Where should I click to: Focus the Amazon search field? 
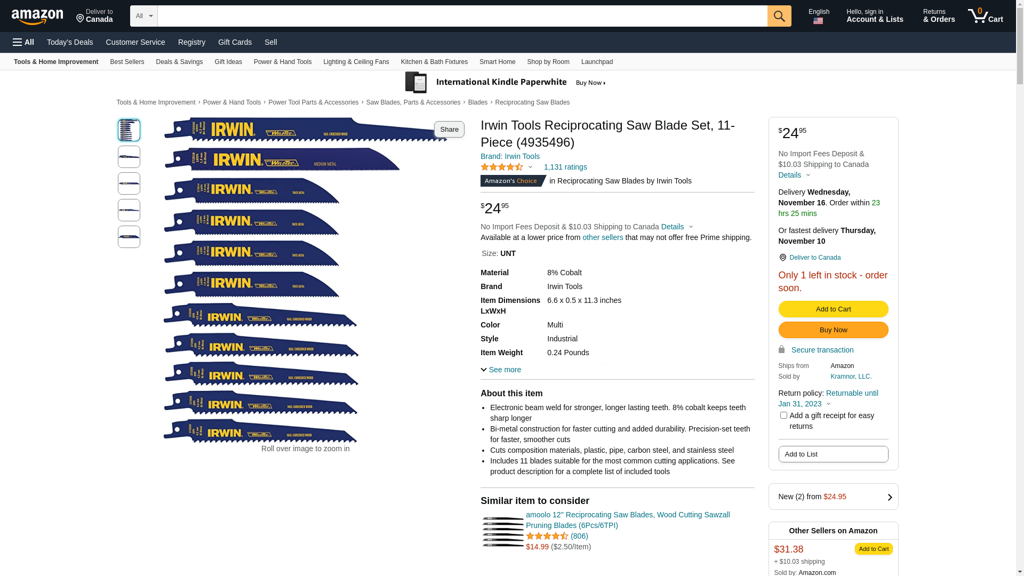pyautogui.click(x=462, y=16)
